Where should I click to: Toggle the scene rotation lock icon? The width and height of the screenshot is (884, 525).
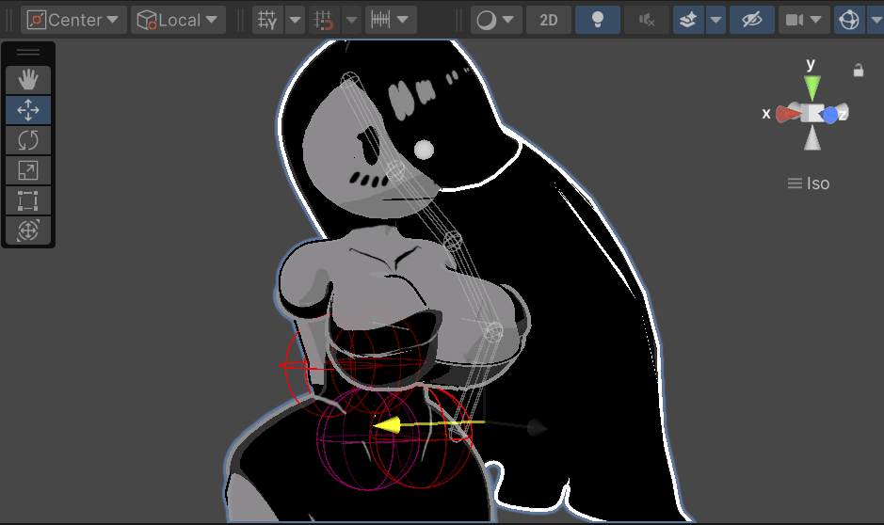[x=858, y=71]
